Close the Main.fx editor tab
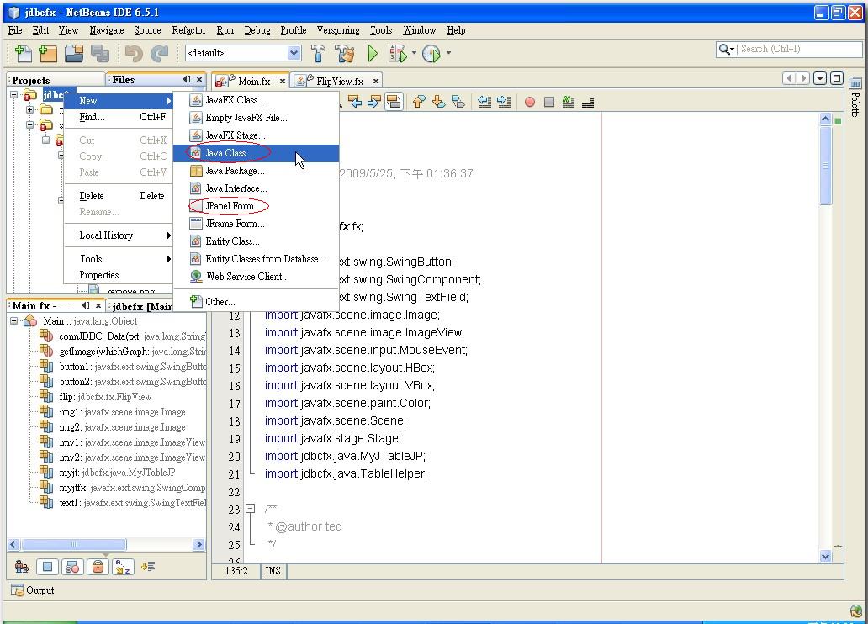Screen dimensions: 868x624 (x=283, y=82)
